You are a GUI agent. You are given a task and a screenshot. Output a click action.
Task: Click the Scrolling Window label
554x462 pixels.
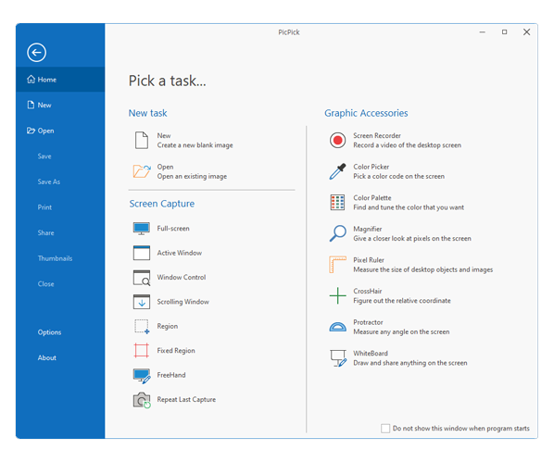point(183,302)
